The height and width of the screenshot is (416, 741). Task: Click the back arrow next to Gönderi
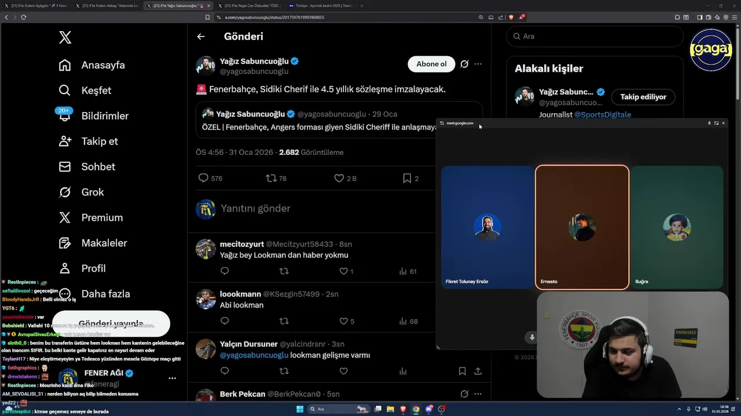pyautogui.click(x=201, y=36)
